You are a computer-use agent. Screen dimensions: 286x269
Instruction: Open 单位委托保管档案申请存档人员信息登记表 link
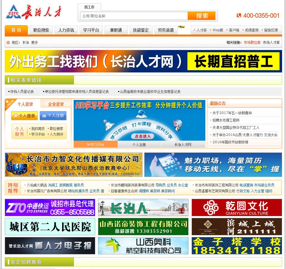77,92
